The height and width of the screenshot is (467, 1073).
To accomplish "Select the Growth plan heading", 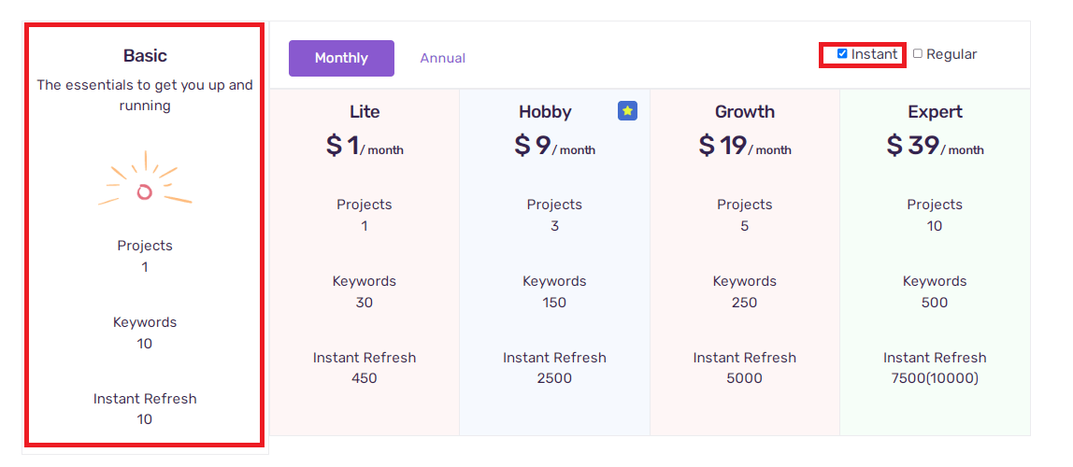I will point(745,111).
